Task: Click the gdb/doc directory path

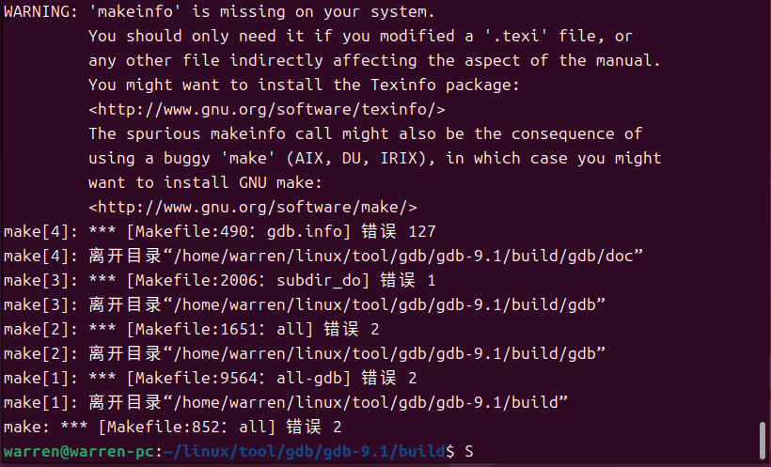Action: (403, 256)
